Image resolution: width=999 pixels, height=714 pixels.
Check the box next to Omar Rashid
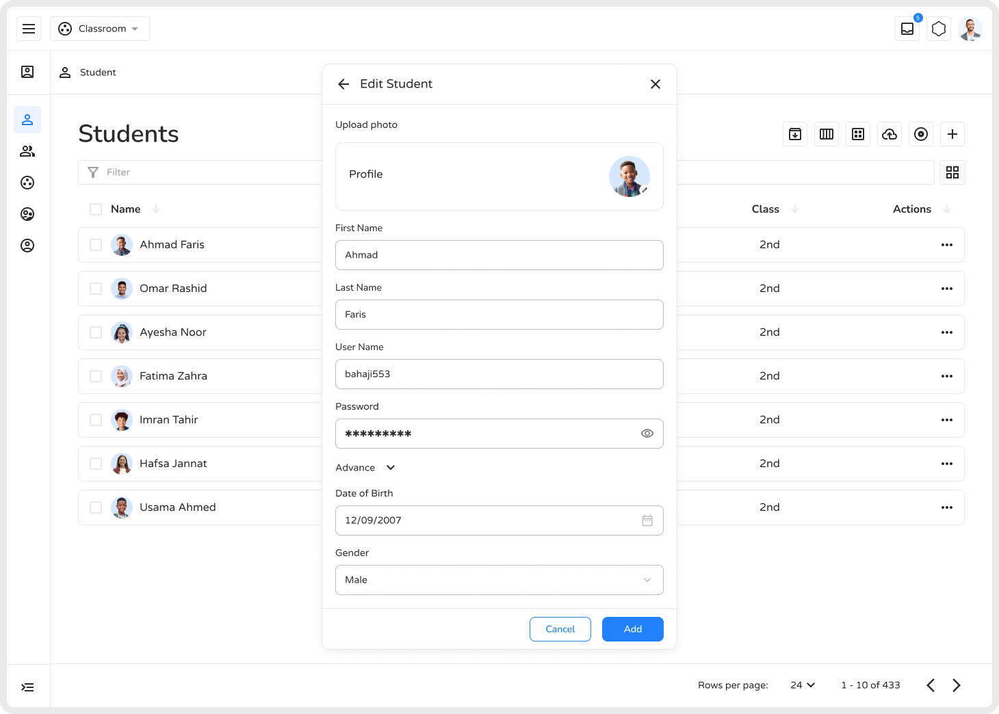[x=96, y=289]
